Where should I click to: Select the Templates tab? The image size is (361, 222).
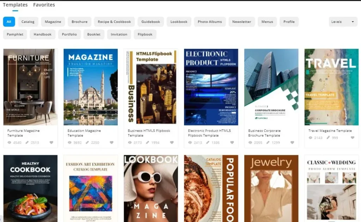click(x=15, y=5)
